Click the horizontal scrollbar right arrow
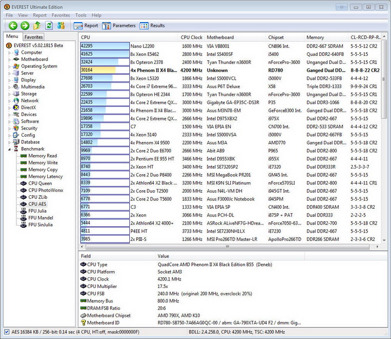Viewport: 391px width, 339px height. pyautogui.click(x=377, y=247)
